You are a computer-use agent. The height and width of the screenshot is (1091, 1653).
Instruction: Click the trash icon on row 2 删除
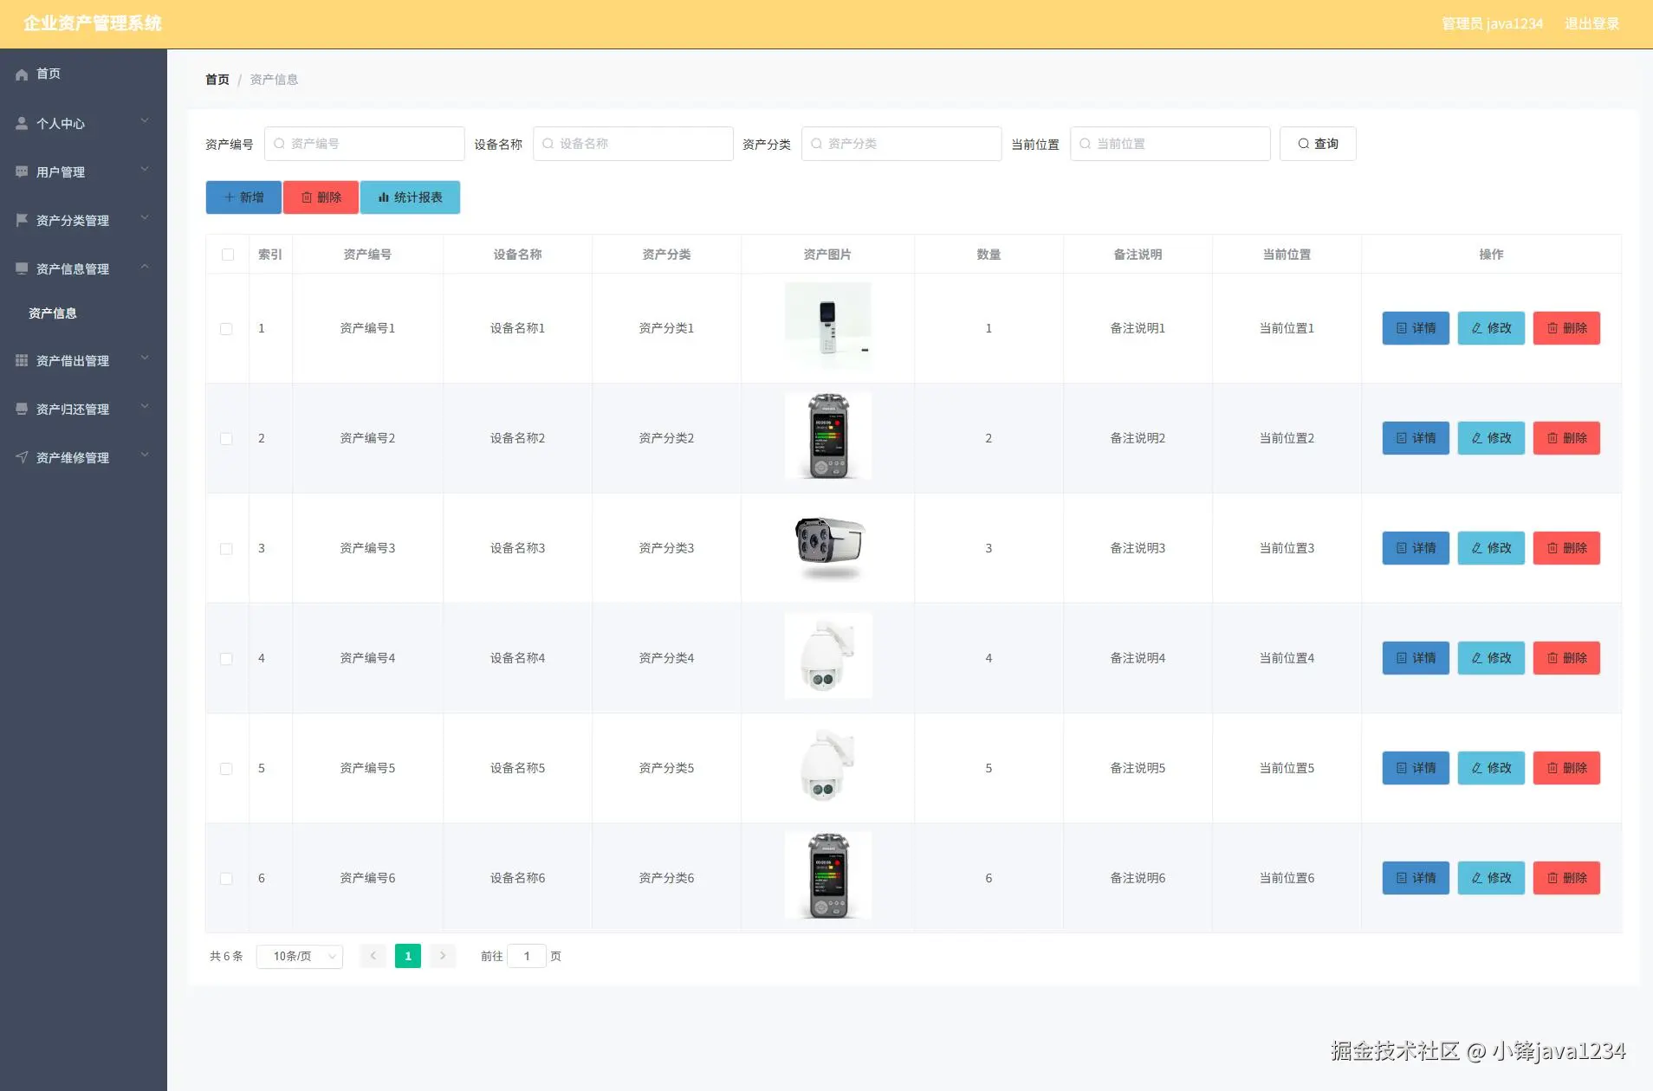coord(1553,438)
